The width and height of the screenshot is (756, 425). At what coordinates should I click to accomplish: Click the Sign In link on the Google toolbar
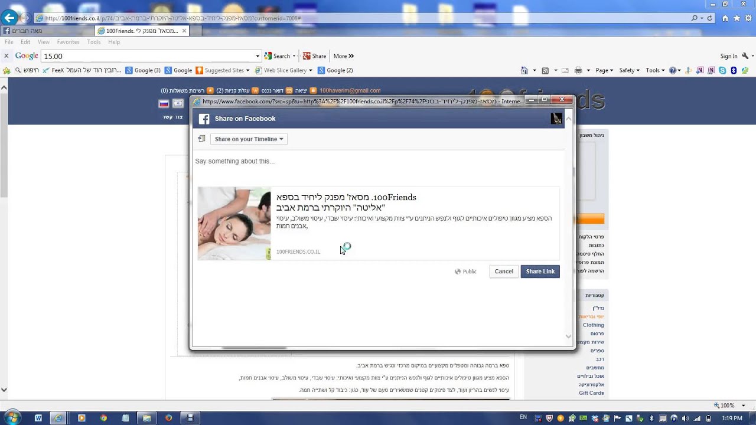pyautogui.click(x=729, y=56)
